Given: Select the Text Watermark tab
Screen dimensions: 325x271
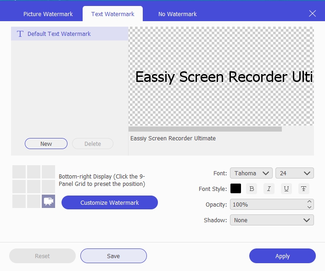Looking at the screenshot, I should (113, 14).
